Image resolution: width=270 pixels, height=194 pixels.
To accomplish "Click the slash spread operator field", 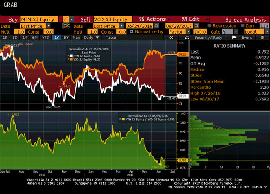I will point(65,19).
